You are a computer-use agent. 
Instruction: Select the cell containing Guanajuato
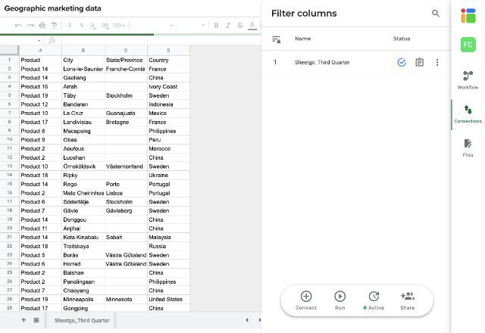click(x=126, y=113)
